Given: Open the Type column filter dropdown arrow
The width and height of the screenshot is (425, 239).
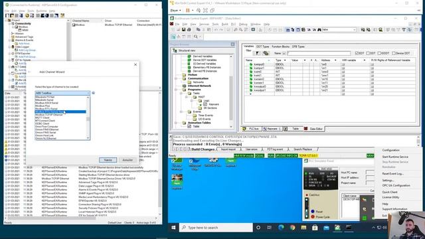Looking at the screenshot, I should pos(285,60).
